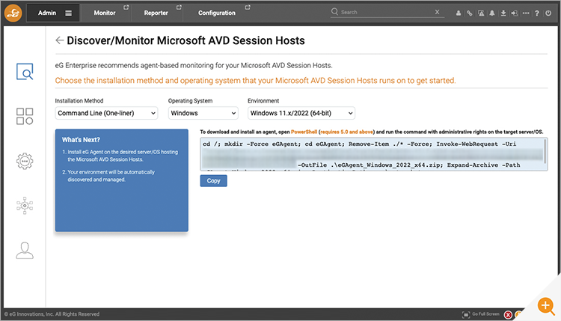The height and width of the screenshot is (321, 561).
Task: Open the network topology sidebar icon
Action: point(25,206)
